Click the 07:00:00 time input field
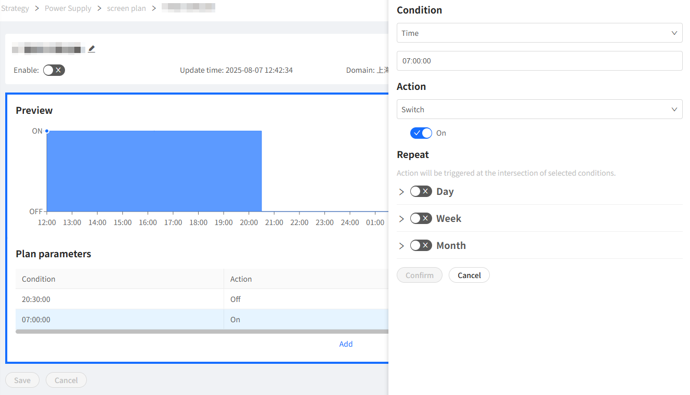690x395 pixels. tap(539, 61)
